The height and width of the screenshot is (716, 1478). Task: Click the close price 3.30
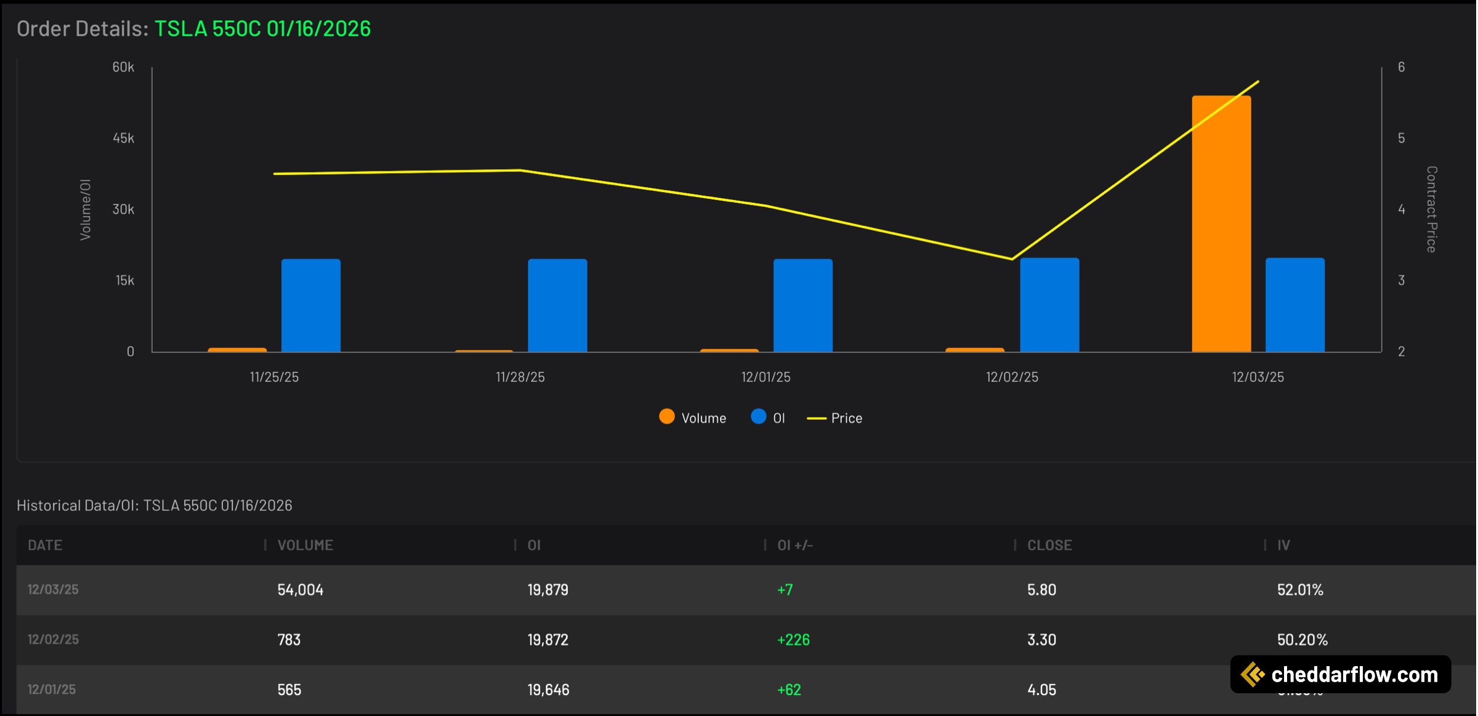(x=1042, y=640)
